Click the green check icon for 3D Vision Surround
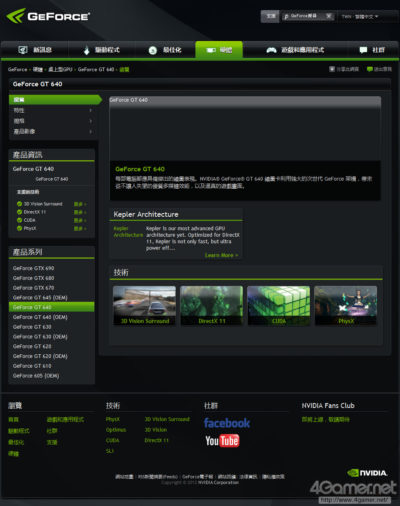400x506 pixels. pos(20,204)
